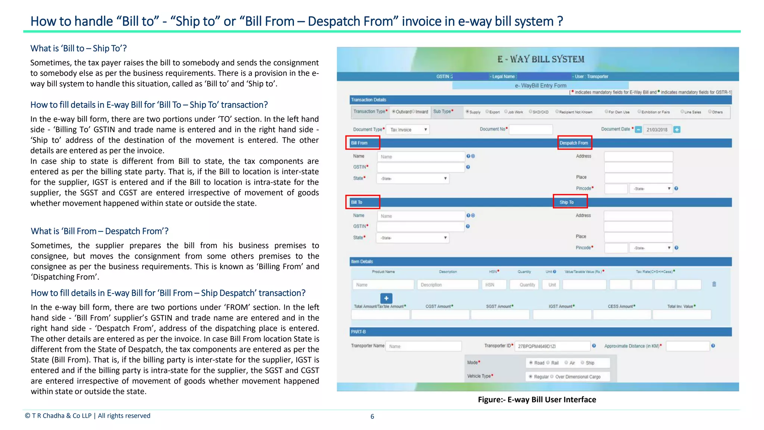The height and width of the screenshot is (430, 764).
Task: Select the Recipient Not Known sub type
Action: tap(557, 112)
